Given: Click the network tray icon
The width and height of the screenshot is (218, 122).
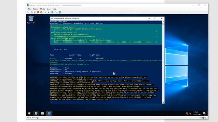Looking at the screenshot, I should tap(187, 114).
